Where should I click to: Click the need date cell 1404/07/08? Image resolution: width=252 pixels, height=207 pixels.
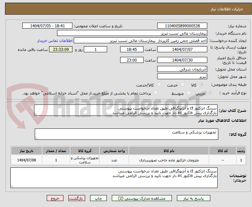point(26,160)
